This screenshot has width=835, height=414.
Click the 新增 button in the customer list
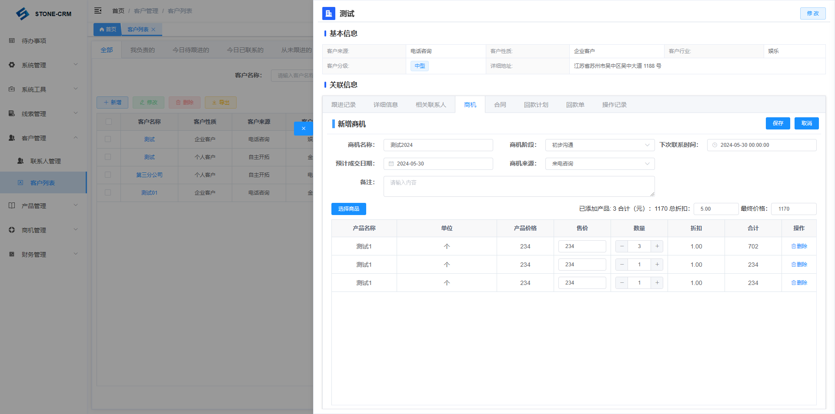click(112, 103)
